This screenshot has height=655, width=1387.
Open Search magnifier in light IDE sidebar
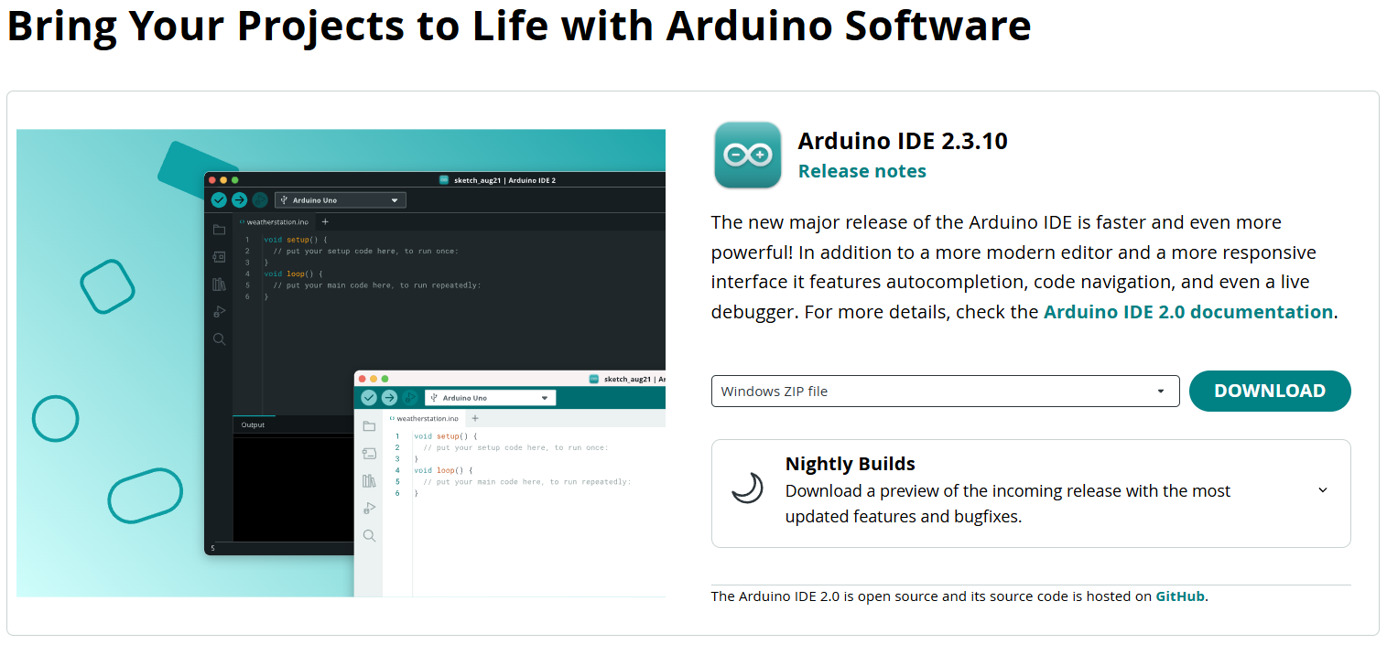click(369, 536)
